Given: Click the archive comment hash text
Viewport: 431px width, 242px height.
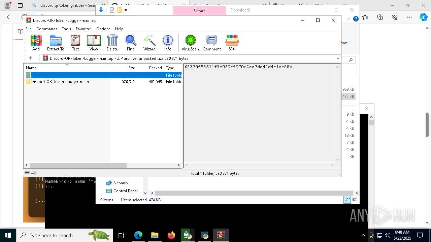Looking at the screenshot, I should 238,67.
